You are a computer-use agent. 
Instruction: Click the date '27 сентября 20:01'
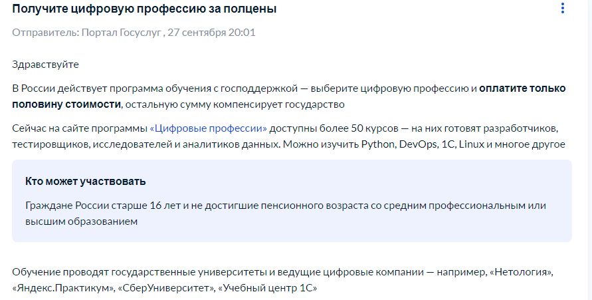pyautogui.click(x=211, y=33)
